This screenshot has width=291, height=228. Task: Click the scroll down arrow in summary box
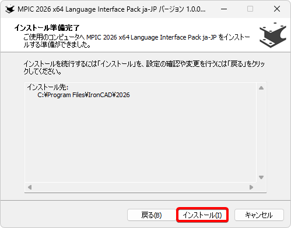[x=261, y=177]
